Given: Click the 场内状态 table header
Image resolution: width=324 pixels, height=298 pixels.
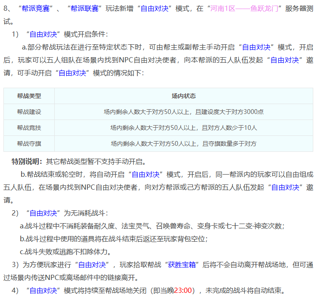Looking at the screenshot, I should (x=183, y=95).
